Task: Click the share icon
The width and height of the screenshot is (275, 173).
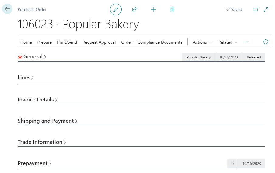Action: click(x=134, y=9)
